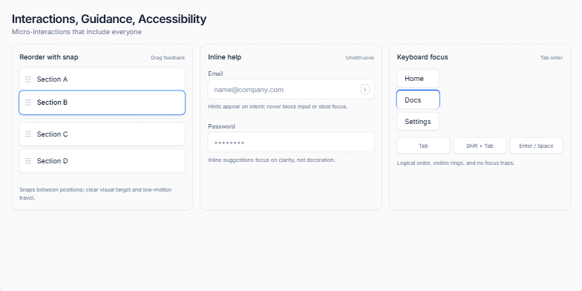Click the drag handle icon of Section A
The image size is (582, 291).
point(28,79)
